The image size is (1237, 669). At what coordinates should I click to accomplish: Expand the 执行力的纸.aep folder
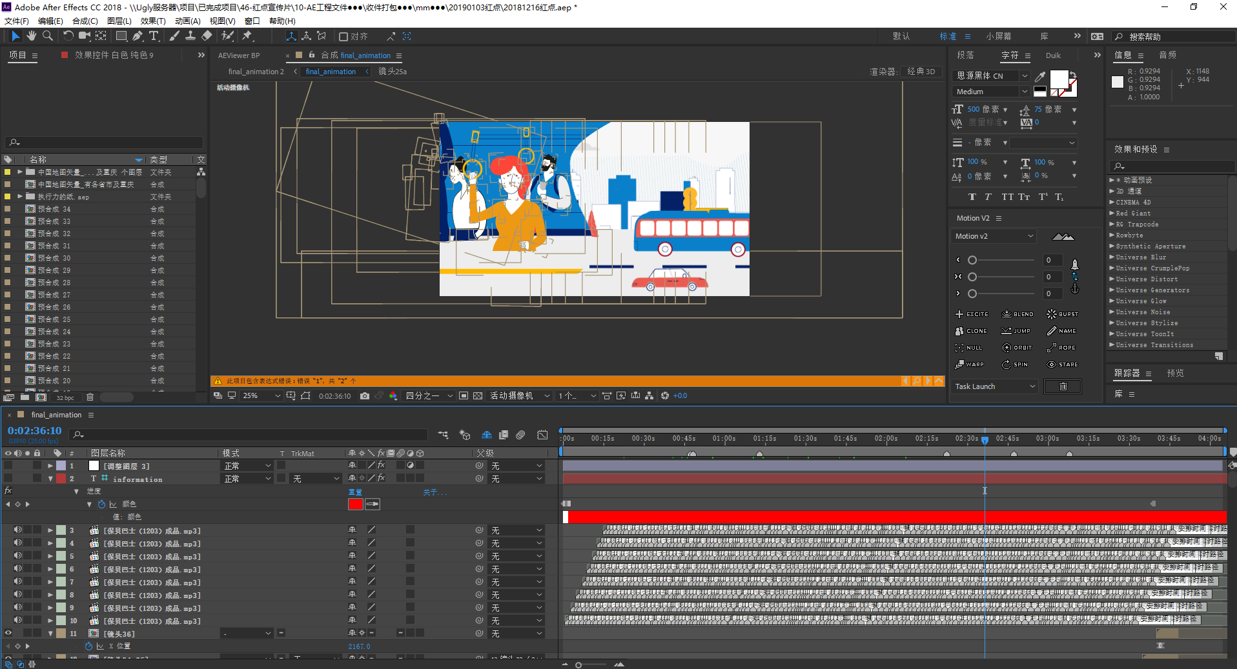click(20, 197)
